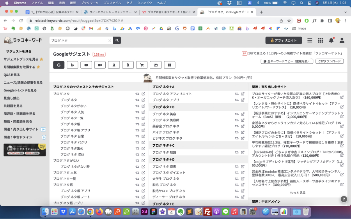This screenshot has width=351, height=219.
Task: Re-search icon for 大学生 ブログ ネタ
Action: pyautogui.click(x=237, y=179)
